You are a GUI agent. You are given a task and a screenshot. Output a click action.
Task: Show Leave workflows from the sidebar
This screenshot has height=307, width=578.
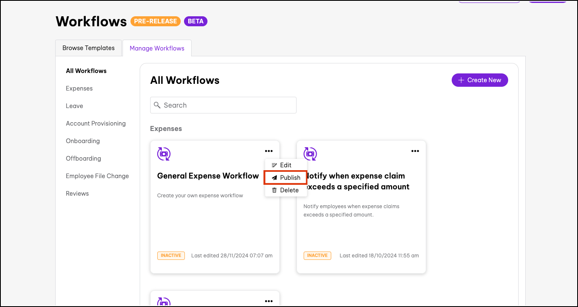click(74, 106)
